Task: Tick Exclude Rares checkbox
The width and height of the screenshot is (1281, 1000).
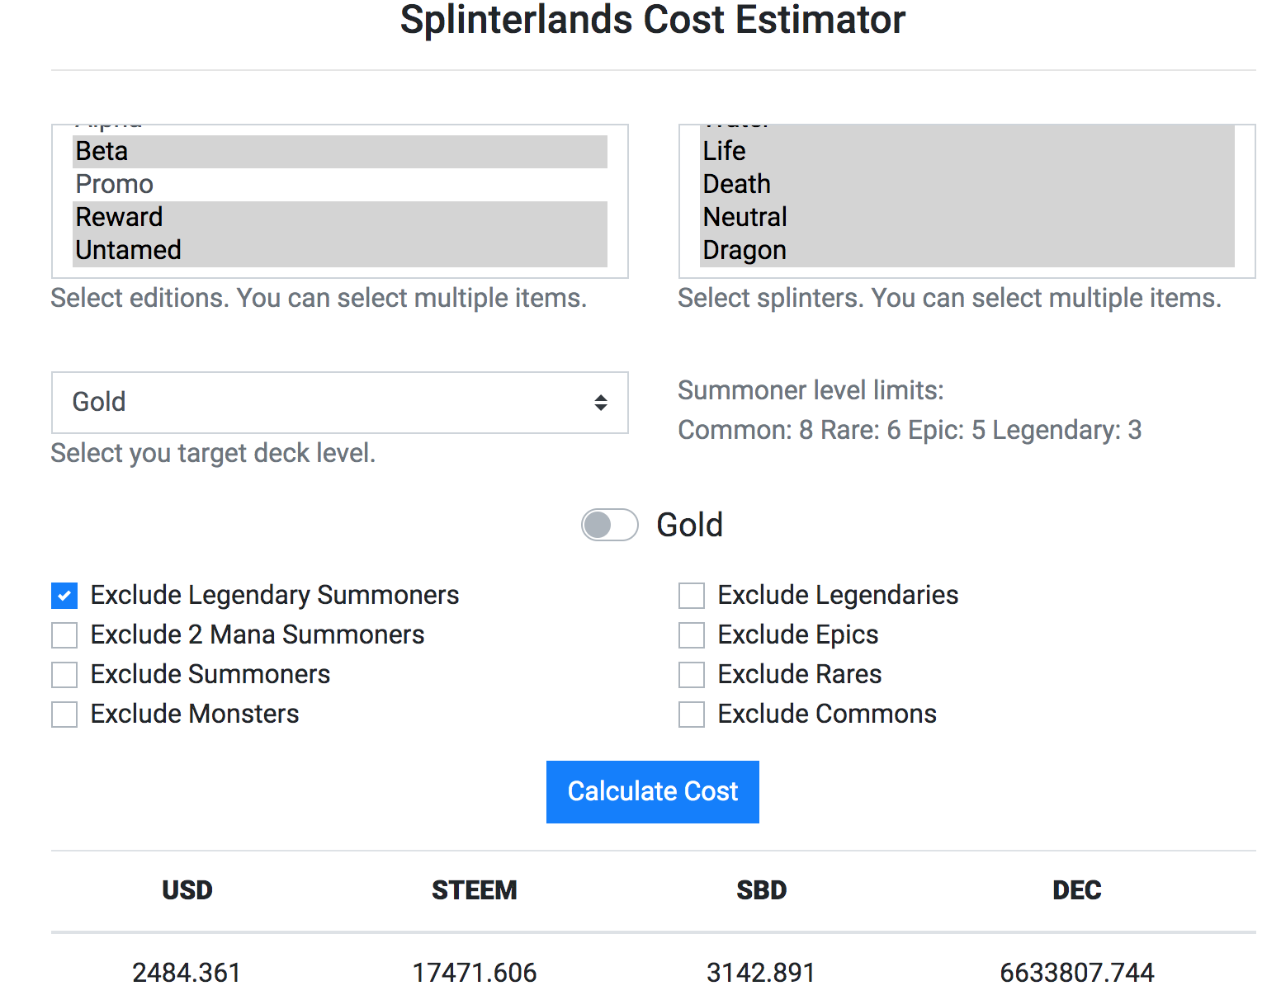Action: click(692, 675)
